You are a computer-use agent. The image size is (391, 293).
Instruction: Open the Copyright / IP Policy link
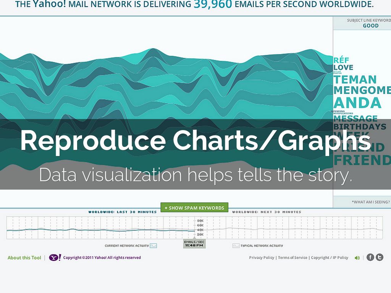click(x=330, y=258)
